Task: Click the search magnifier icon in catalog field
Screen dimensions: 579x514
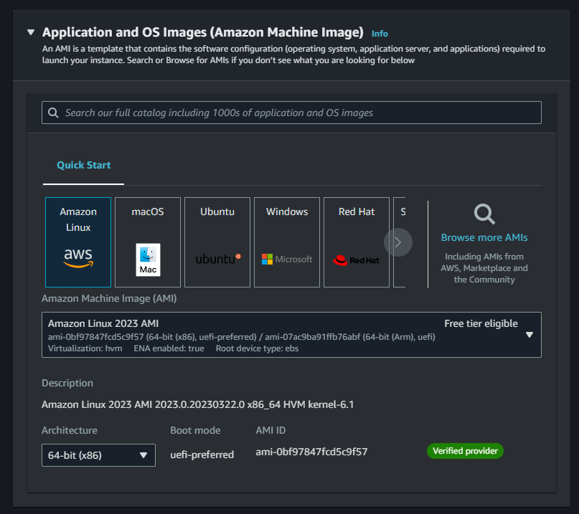Action: [x=53, y=113]
